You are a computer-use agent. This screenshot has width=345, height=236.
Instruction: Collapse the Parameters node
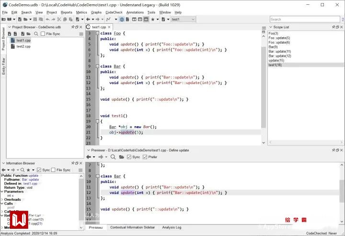2,192
